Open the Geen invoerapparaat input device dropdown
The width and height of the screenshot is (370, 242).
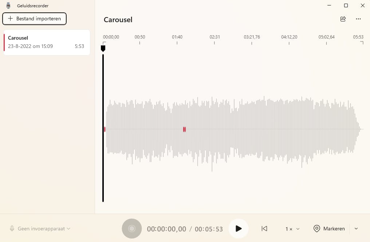tap(44, 229)
